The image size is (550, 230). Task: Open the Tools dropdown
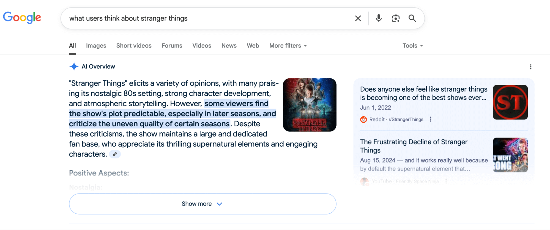pyautogui.click(x=413, y=46)
